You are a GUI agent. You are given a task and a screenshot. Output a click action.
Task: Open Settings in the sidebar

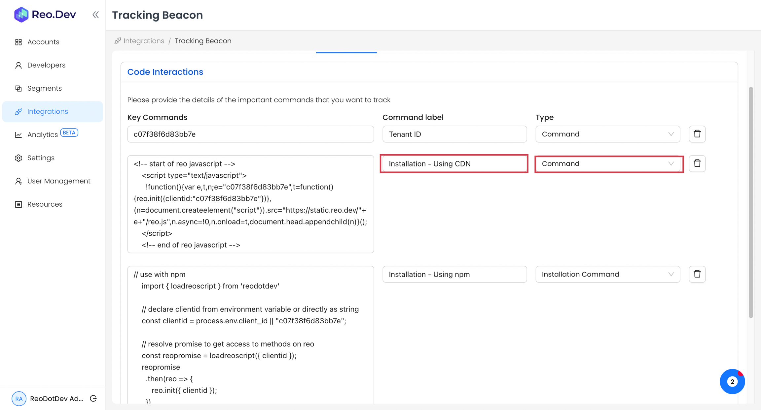[41, 158]
